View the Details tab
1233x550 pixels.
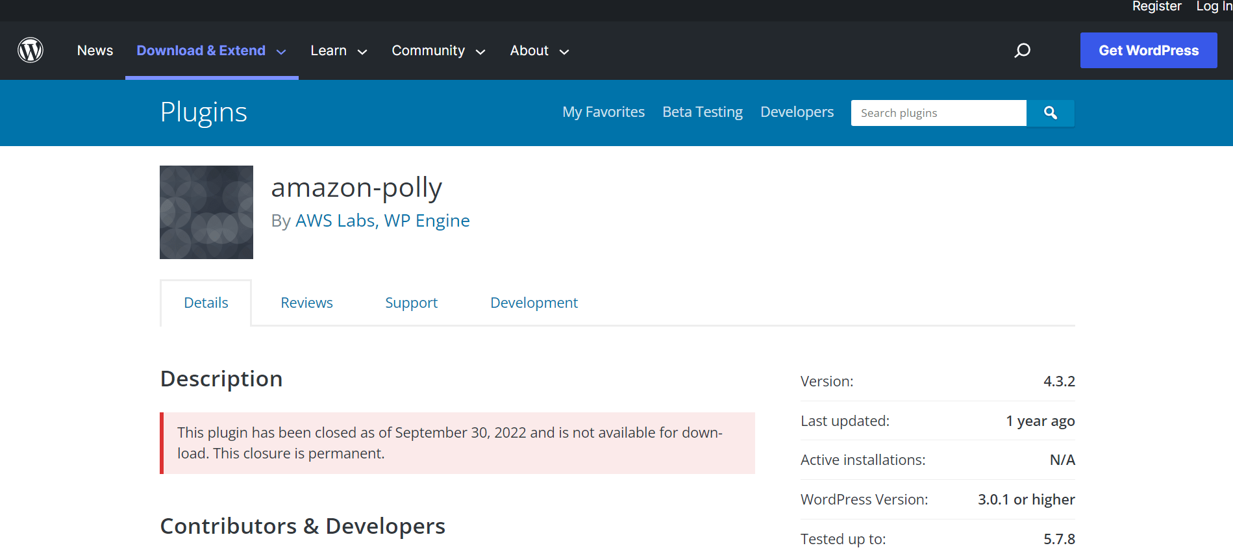pyautogui.click(x=206, y=303)
